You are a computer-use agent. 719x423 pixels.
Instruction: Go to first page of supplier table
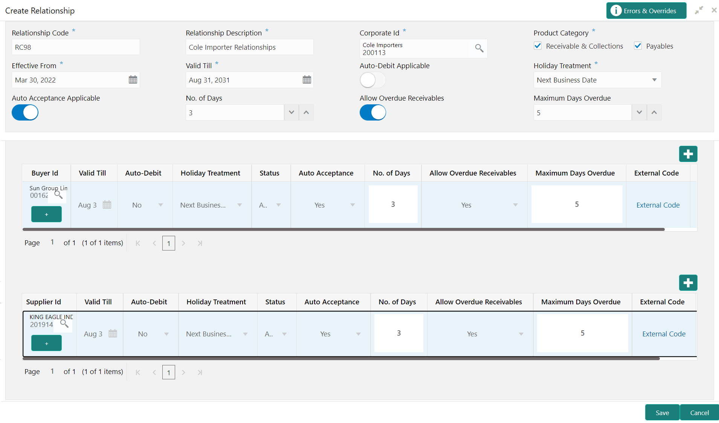(x=138, y=372)
